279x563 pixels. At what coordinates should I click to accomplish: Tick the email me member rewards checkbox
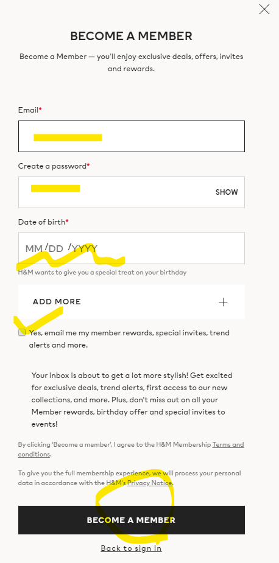[x=22, y=332]
